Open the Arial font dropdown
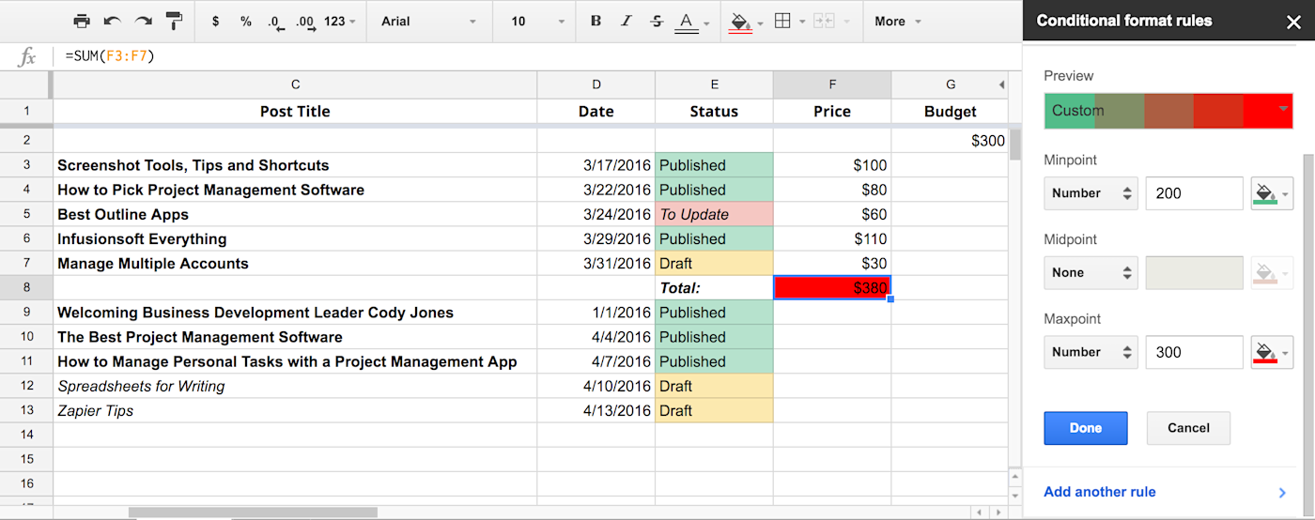 [x=432, y=21]
